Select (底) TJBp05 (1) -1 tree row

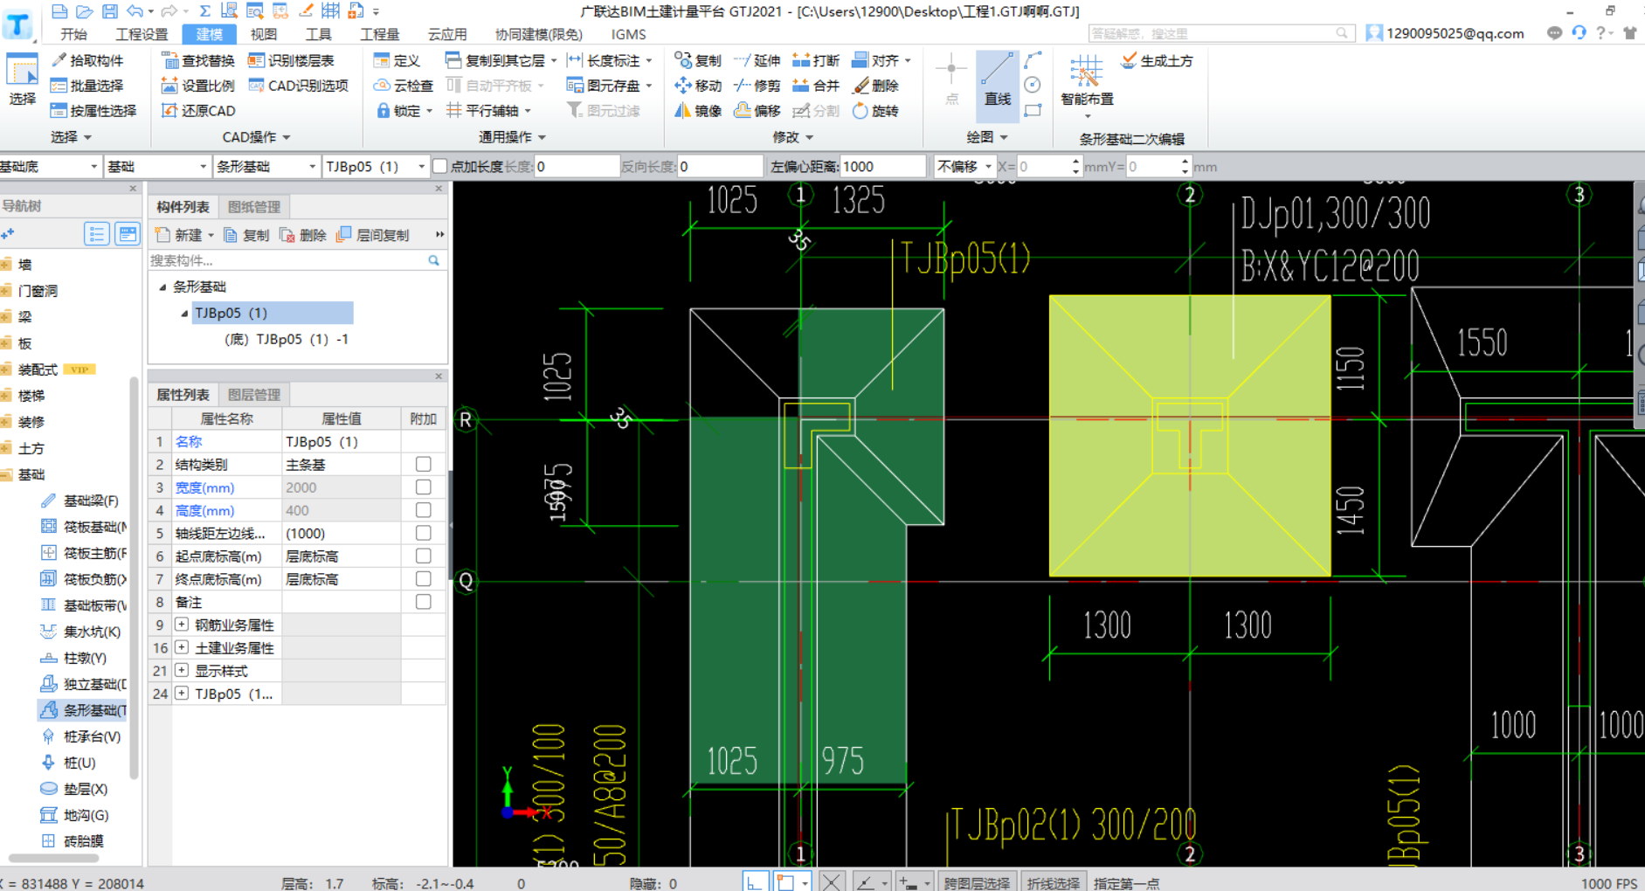coord(287,339)
